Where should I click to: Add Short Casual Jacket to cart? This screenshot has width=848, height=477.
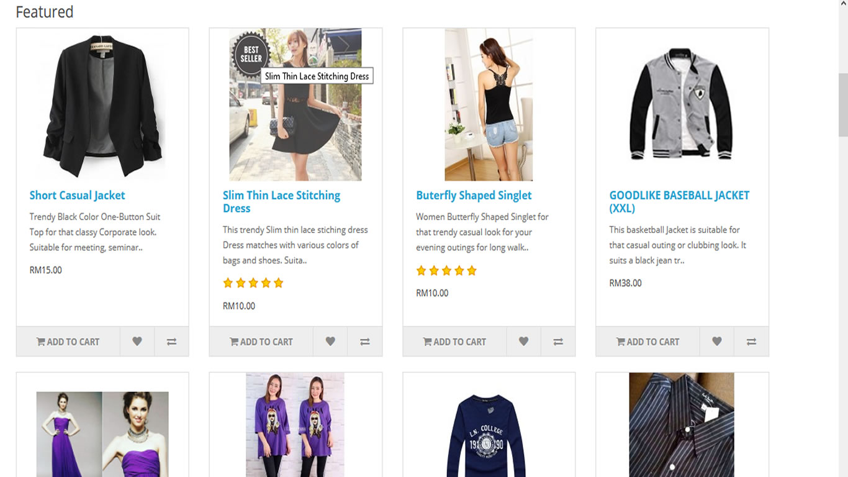(x=68, y=341)
